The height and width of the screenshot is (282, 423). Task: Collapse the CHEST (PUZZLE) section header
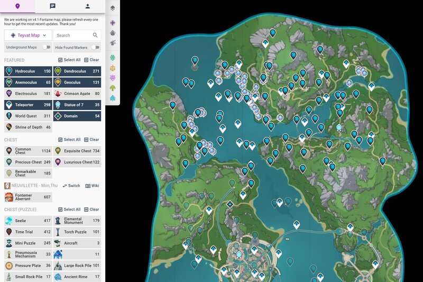(x=18, y=210)
